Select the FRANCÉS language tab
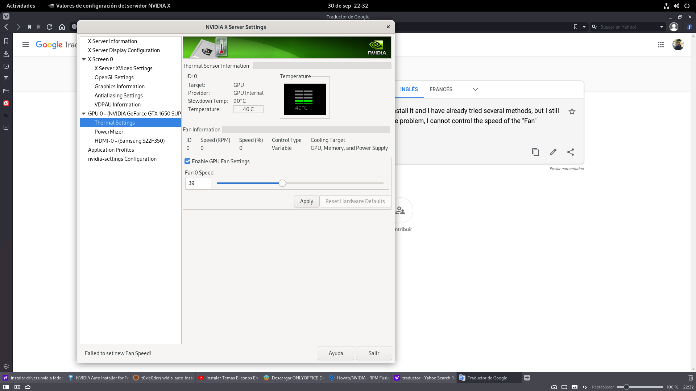This screenshot has height=391, width=696. coord(441,89)
